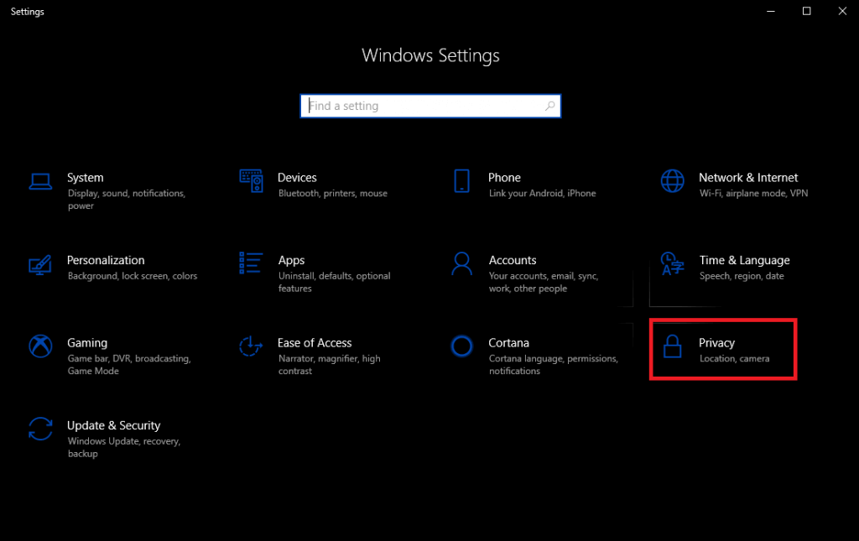Click the Devices keyboard and speaker icon
The image size is (859, 541).
pyautogui.click(x=251, y=180)
